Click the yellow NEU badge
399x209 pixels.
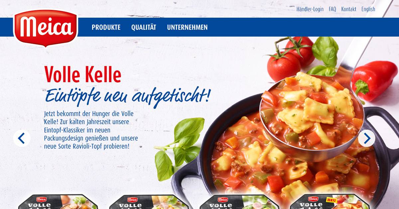click(332, 200)
